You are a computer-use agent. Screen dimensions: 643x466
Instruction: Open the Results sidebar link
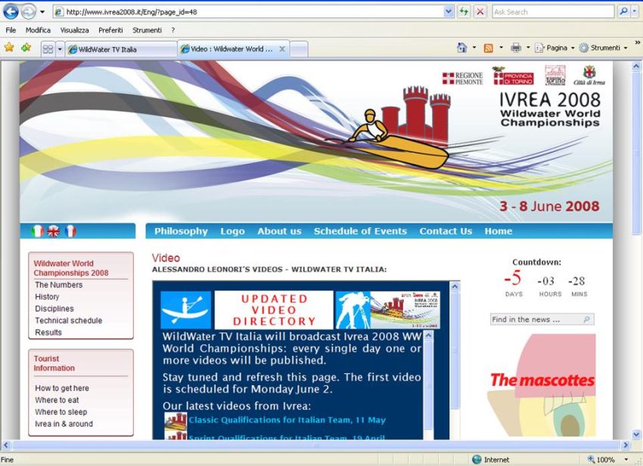[x=48, y=332]
